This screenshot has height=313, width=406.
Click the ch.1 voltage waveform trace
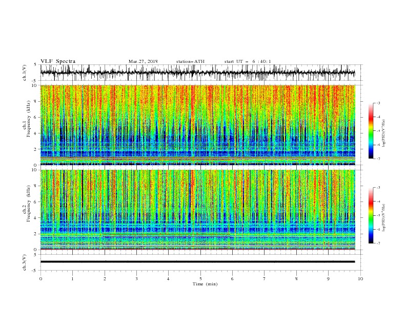[197, 73]
